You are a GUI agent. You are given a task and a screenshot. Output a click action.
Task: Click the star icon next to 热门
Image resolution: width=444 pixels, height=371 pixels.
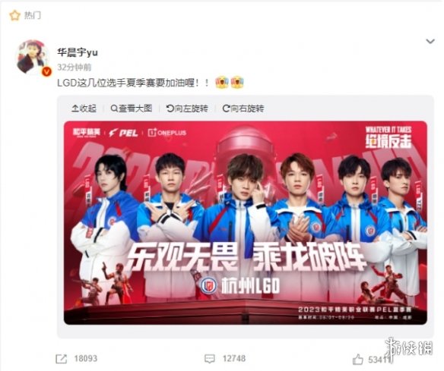pos(14,15)
